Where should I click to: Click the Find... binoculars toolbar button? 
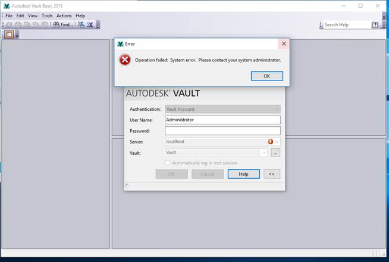[63, 24]
